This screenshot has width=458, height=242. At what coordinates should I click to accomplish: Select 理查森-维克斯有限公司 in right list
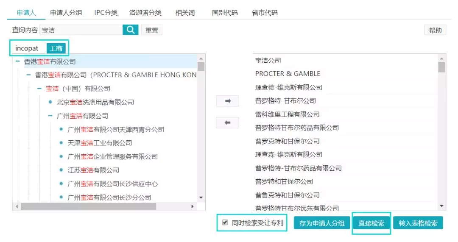289,154
